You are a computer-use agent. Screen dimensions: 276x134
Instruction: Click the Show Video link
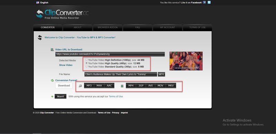66,65
